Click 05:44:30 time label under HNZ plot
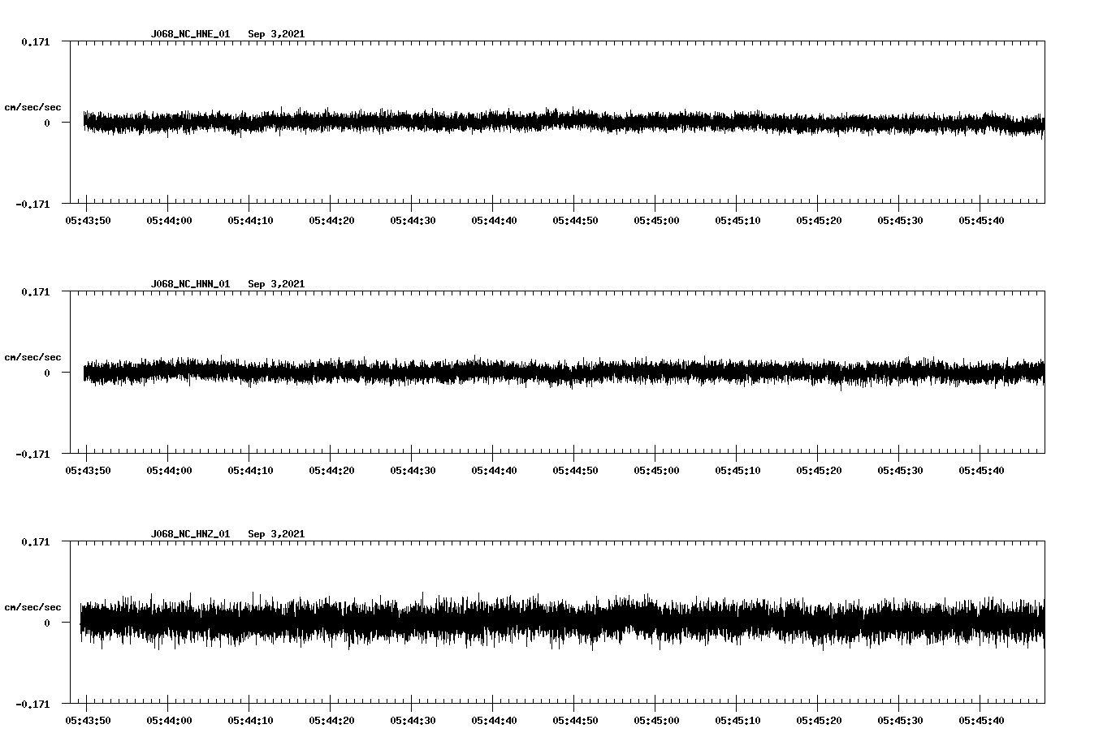 tap(413, 721)
